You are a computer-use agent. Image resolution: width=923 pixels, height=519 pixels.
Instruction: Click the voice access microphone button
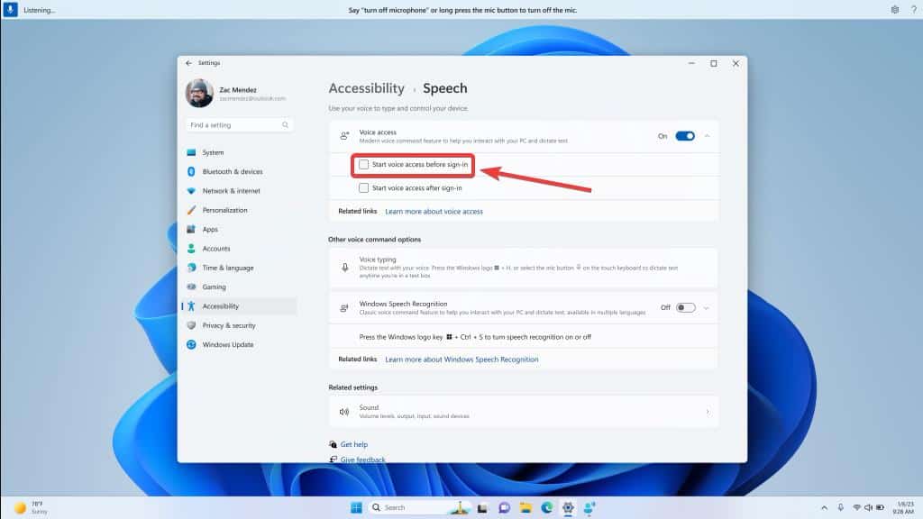(x=10, y=9)
